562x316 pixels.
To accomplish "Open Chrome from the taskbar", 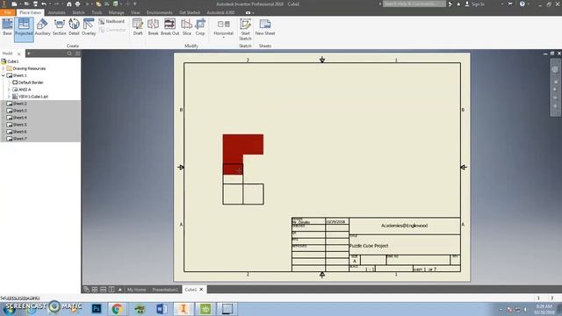I will point(117,308).
